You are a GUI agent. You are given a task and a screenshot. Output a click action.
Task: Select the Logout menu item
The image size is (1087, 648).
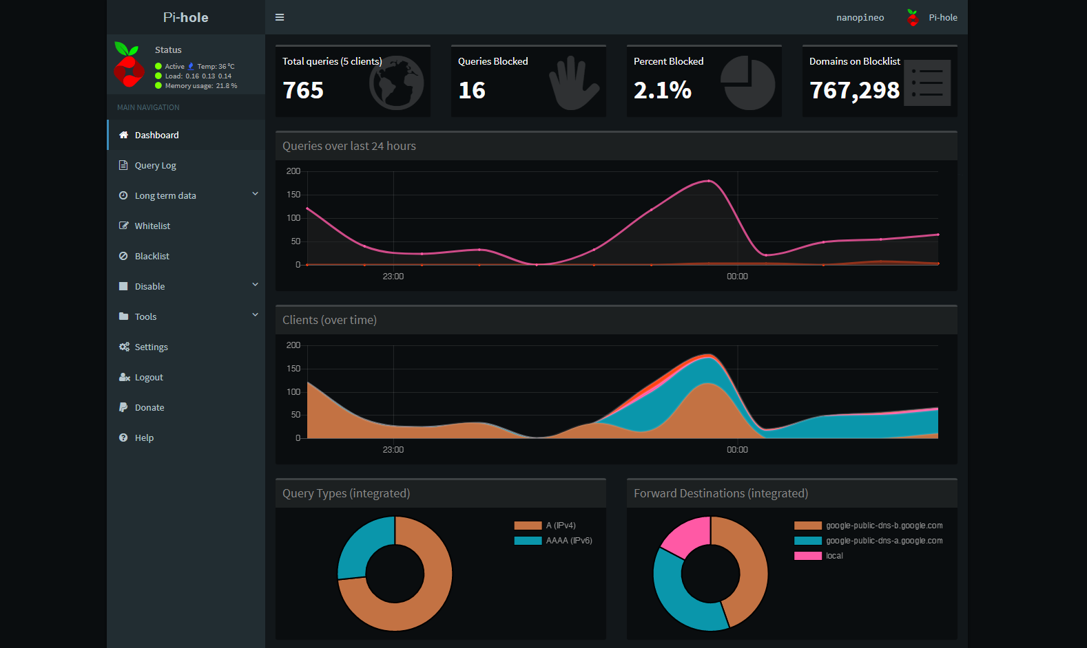tap(186, 377)
